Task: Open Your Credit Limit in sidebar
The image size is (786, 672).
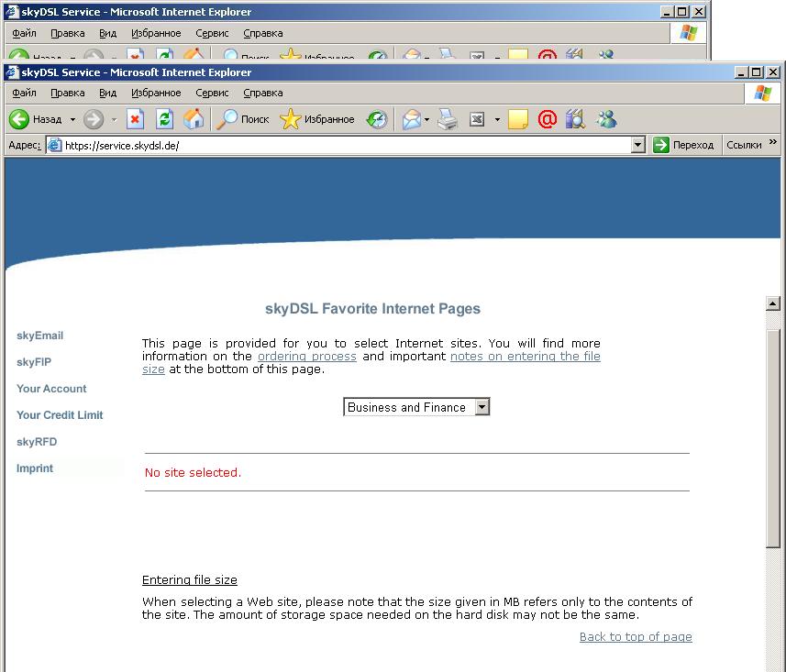Action: point(59,415)
